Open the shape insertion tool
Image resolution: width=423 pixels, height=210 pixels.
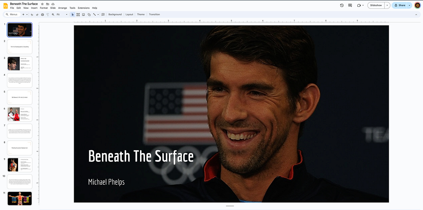[x=89, y=15]
